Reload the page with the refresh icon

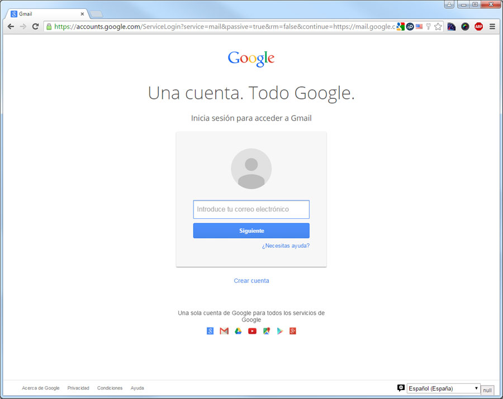pos(35,27)
